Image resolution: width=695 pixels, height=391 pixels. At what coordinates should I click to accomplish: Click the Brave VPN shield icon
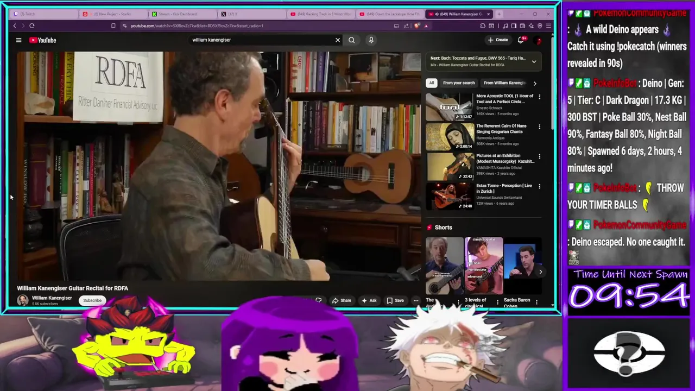pyautogui.click(x=540, y=26)
